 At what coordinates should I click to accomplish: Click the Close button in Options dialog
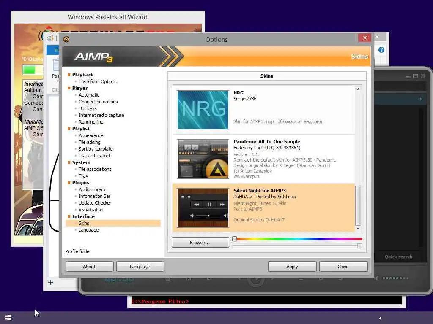click(343, 267)
